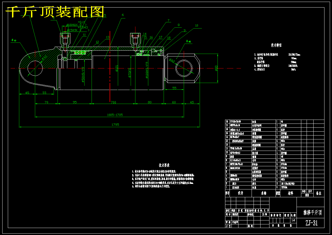Select part callout number 12 on the drawing

pyautogui.click(x=97, y=42)
